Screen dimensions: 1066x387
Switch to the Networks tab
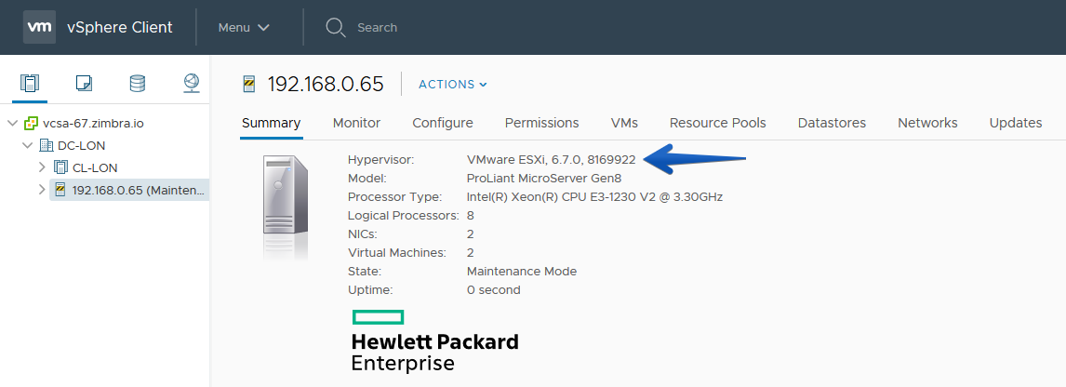coord(927,123)
